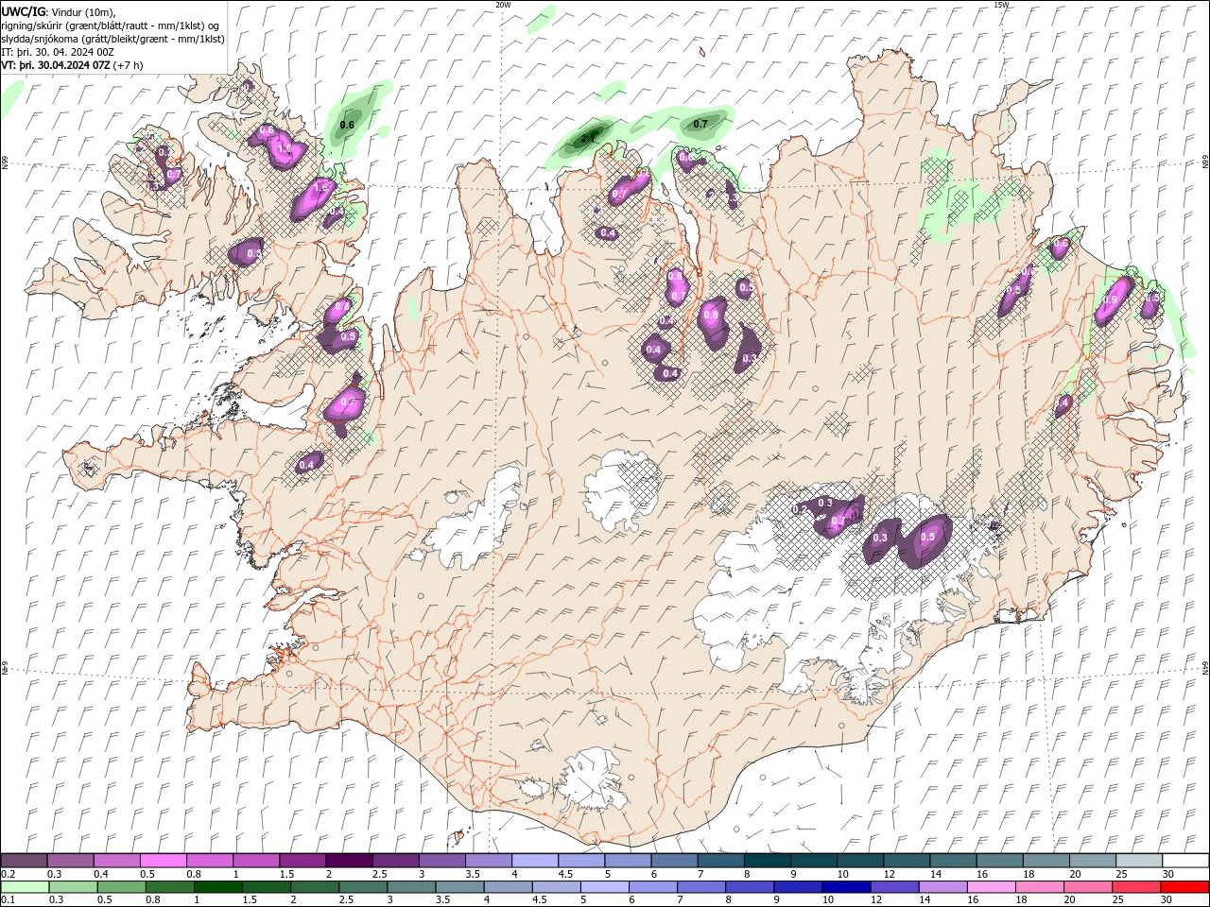Select the '1.6' value in the Westfjords purple cell
Screen dimensions: 1210x907
pos(320,187)
